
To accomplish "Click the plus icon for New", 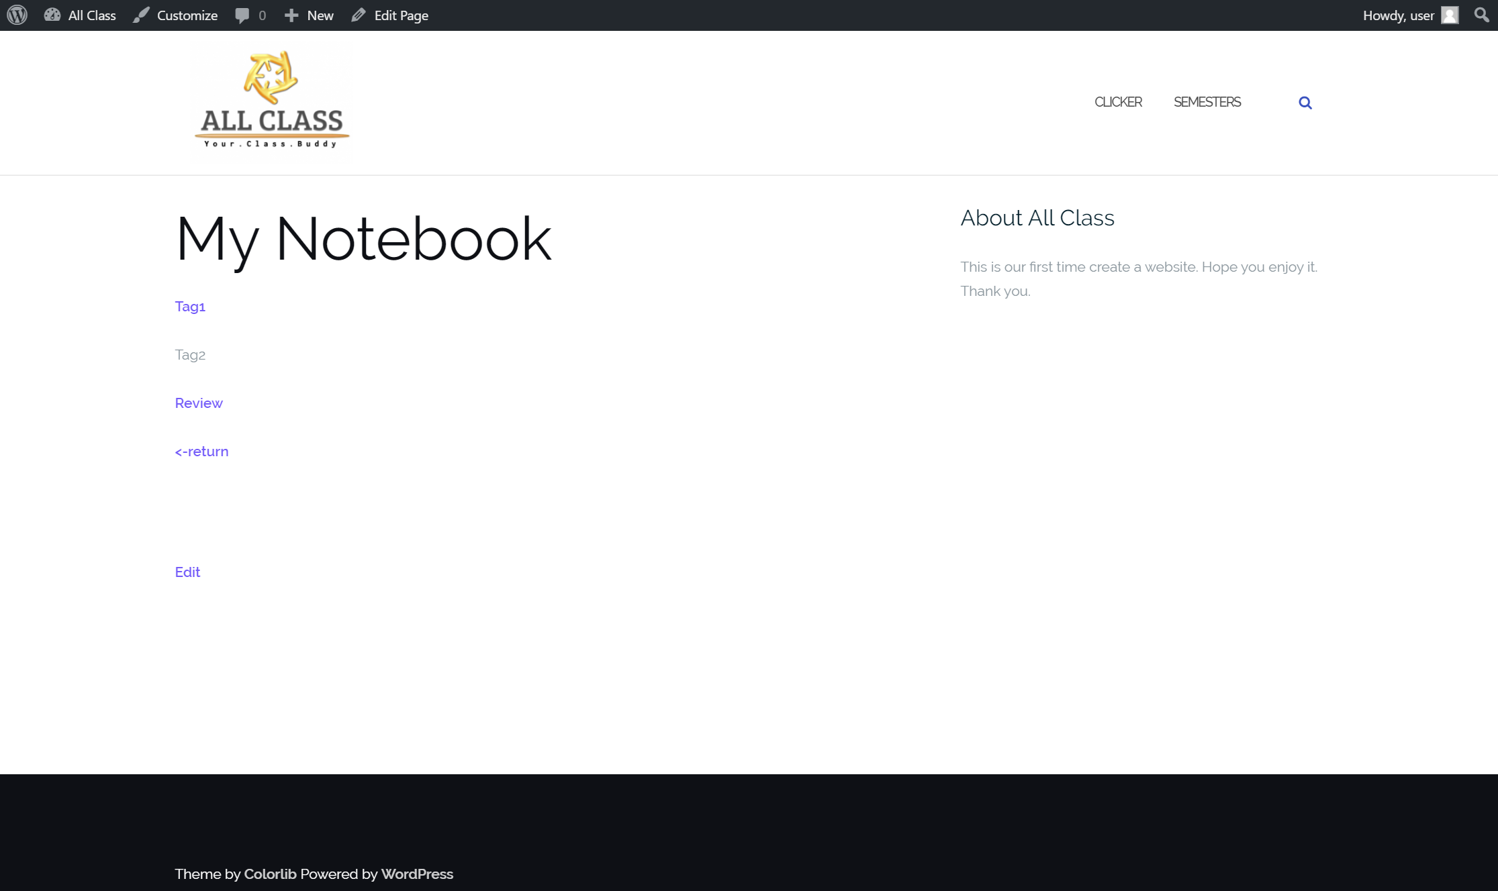I will click(291, 15).
